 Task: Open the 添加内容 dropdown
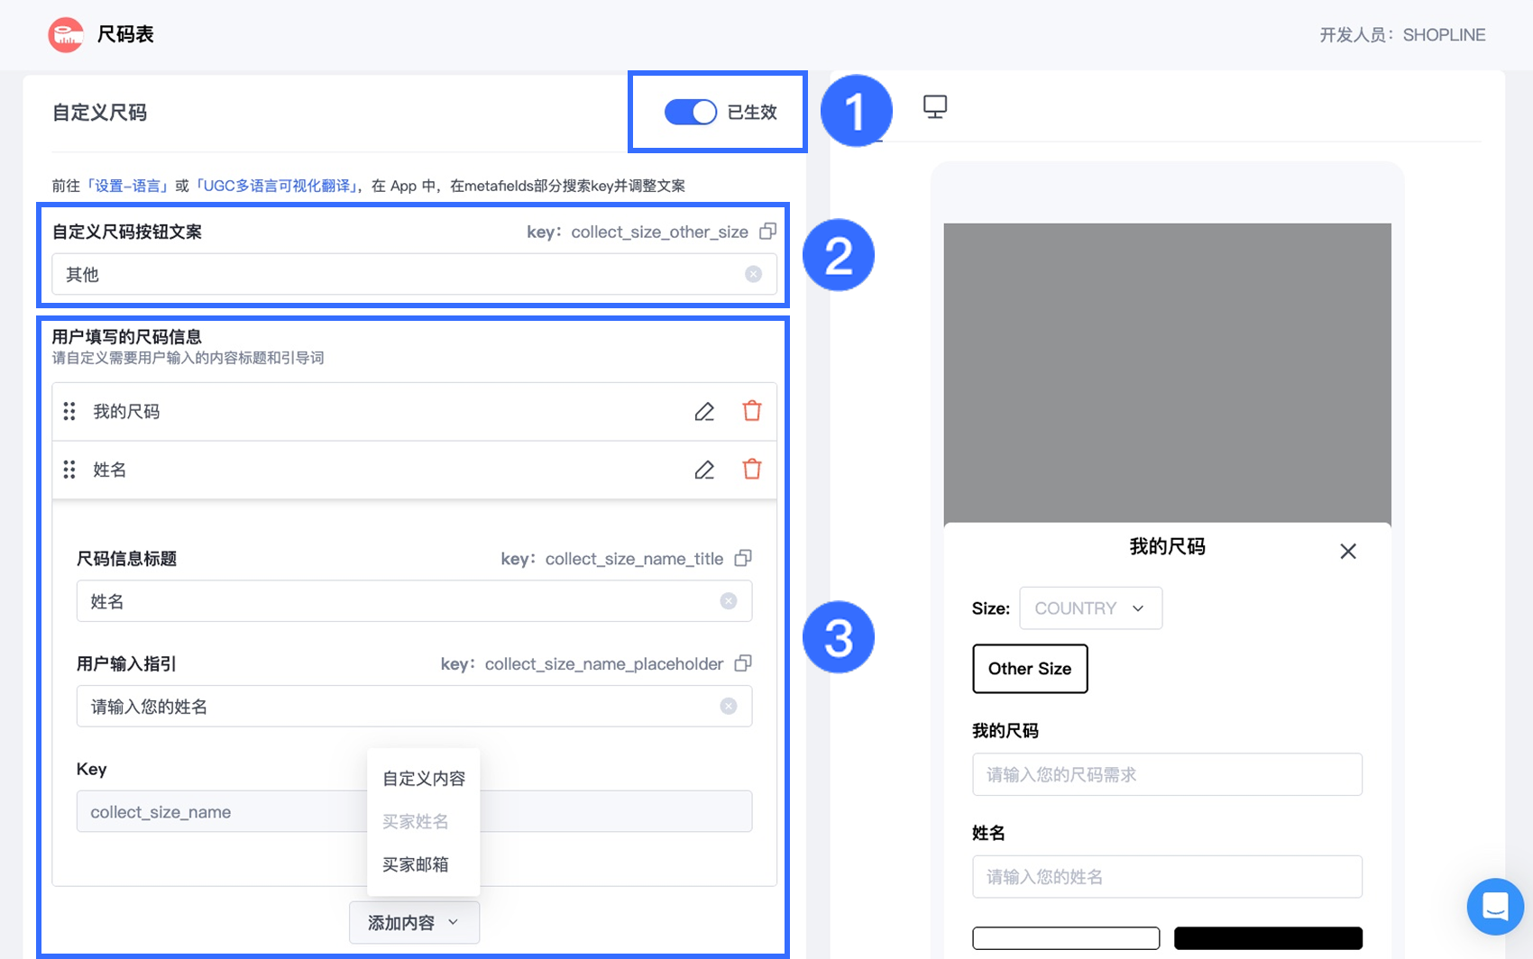pos(414,922)
